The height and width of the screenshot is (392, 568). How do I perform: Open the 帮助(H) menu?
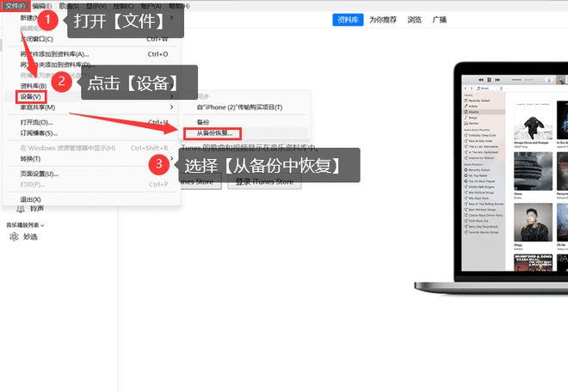click(x=179, y=6)
